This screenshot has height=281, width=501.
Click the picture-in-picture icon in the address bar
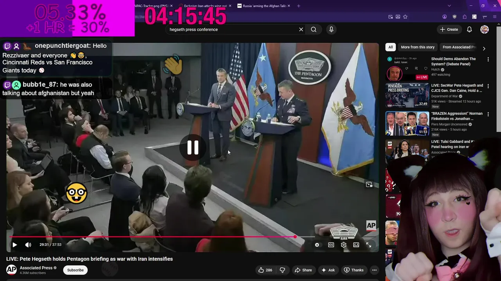391,17
